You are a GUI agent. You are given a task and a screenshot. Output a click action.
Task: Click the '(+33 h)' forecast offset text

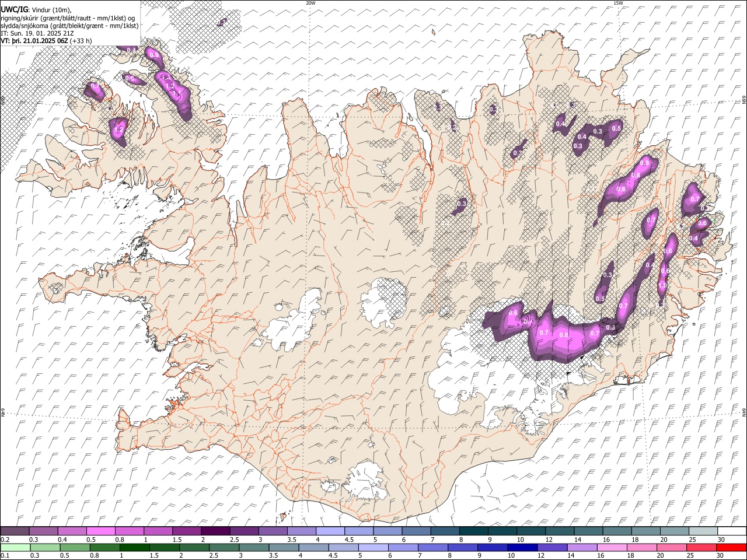pos(81,40)
